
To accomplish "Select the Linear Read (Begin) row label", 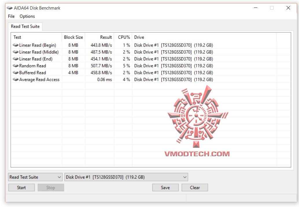I will pyautogui.click(x=38, y=45).
